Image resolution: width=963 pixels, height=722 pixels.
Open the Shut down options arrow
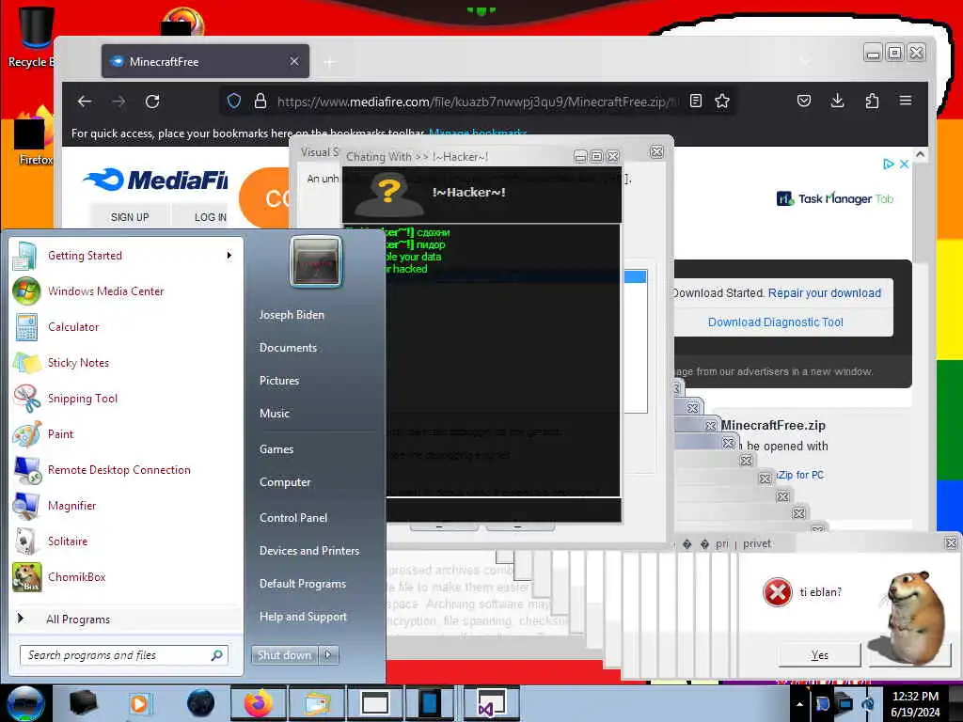point(328,655)
